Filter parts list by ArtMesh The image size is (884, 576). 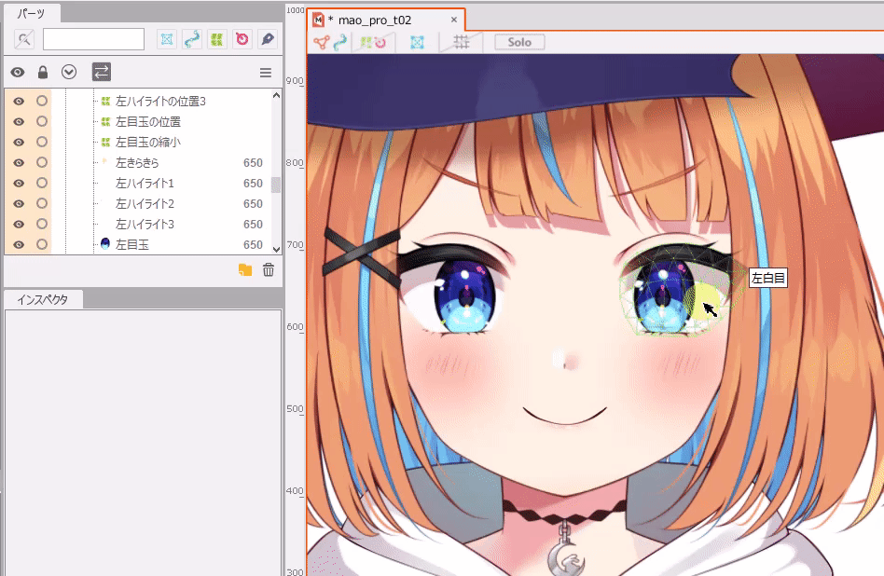click(166, 39)
